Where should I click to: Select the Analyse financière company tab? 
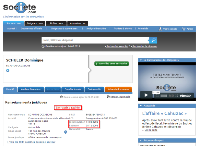(31, 89)
